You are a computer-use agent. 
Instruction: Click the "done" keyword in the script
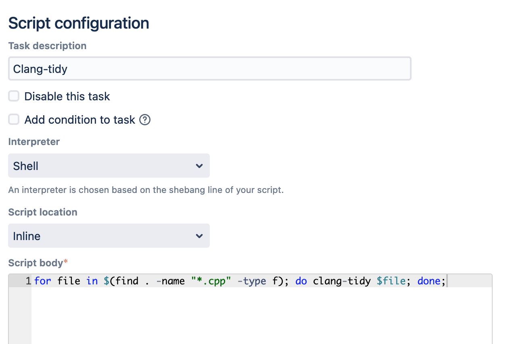click(428, 281)
